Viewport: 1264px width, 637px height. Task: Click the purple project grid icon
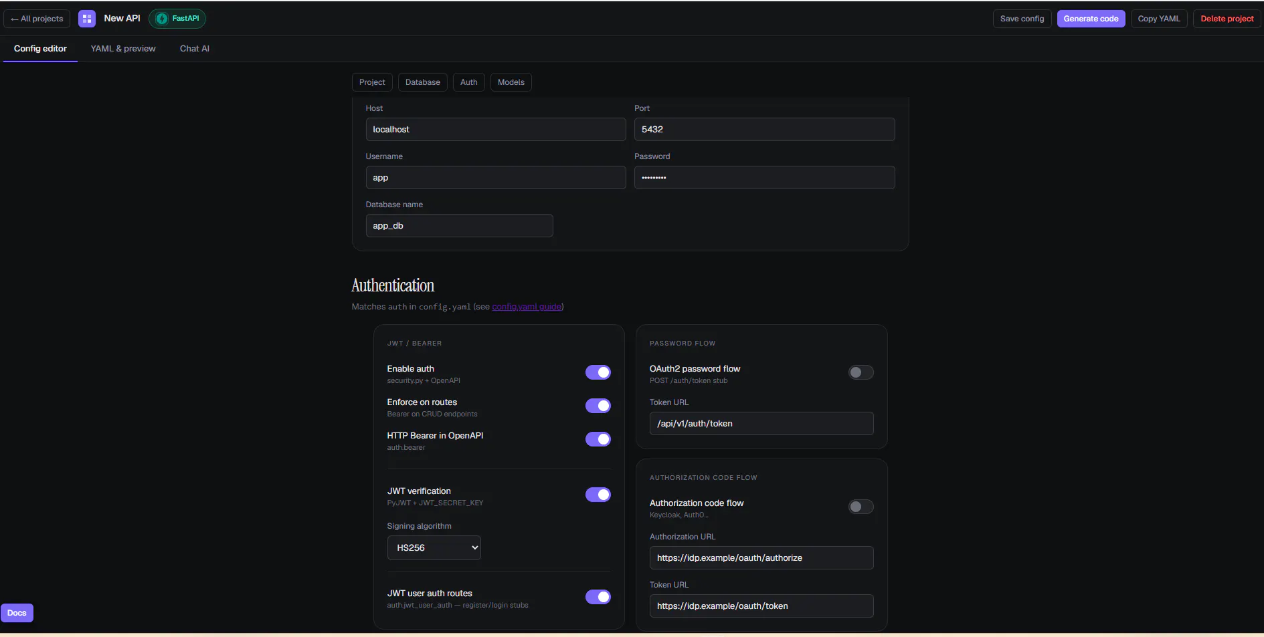(x=87, y=19)
